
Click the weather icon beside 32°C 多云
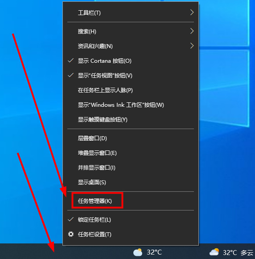(214, 252)
